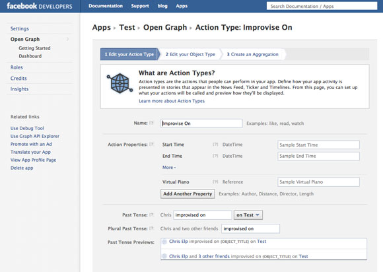This screenshot has height=272, width=383.
Task: Click the help icon next to Start Time
Action: pos(215,145)
